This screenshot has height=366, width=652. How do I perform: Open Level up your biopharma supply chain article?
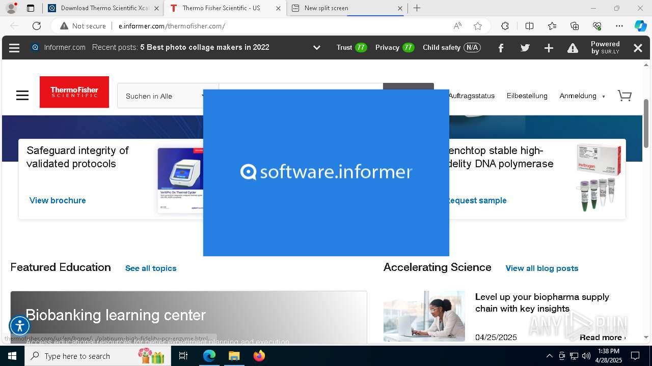pos(542,302)
